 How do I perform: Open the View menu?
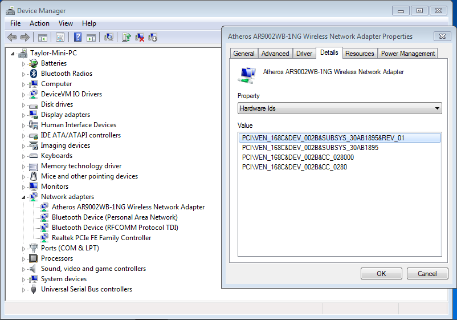[x=66, y=23]
